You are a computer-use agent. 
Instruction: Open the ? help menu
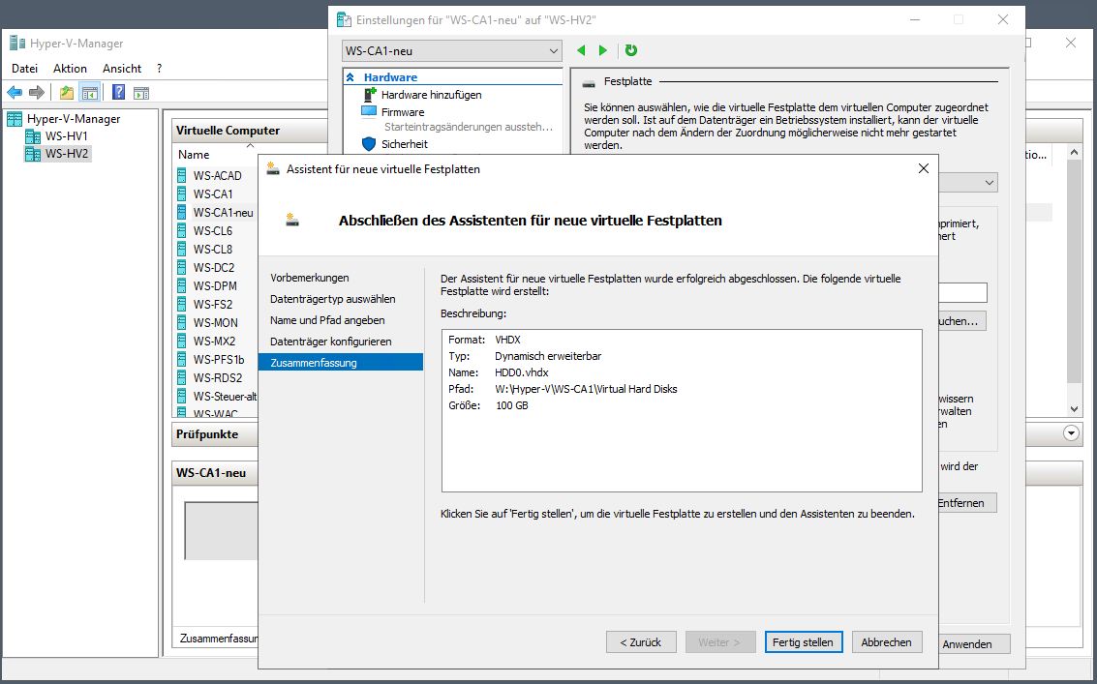(x=160, y=69)
